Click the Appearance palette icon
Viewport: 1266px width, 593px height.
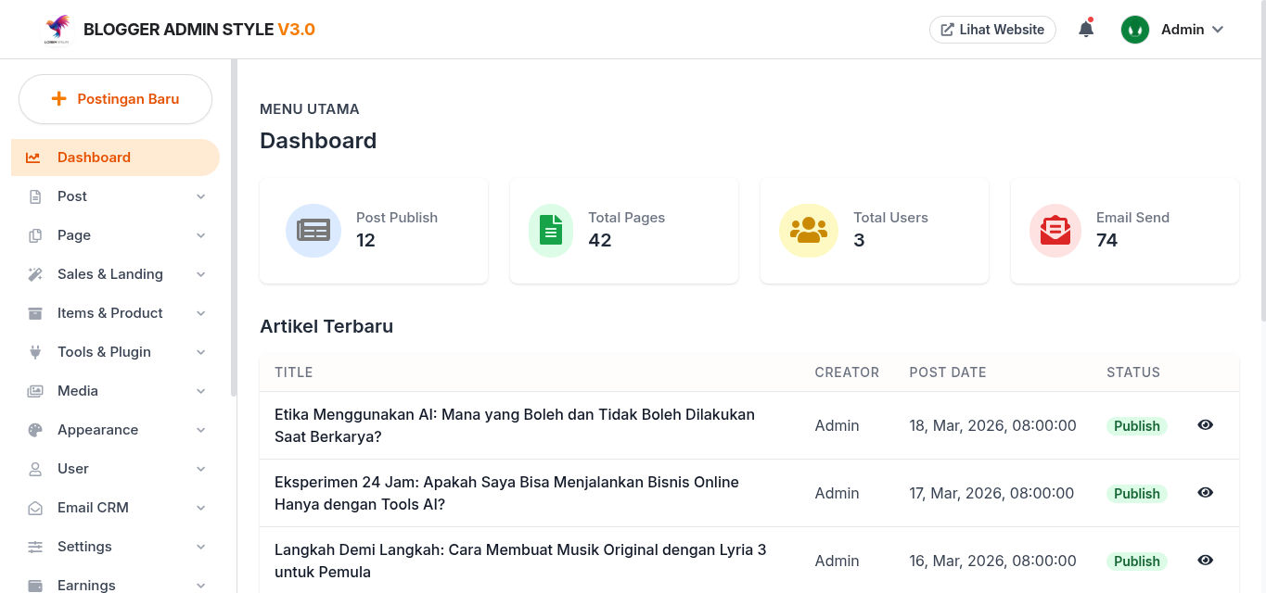coord(35,430)
